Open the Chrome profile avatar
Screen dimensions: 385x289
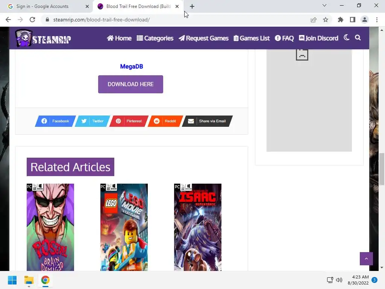pos(365,20)
